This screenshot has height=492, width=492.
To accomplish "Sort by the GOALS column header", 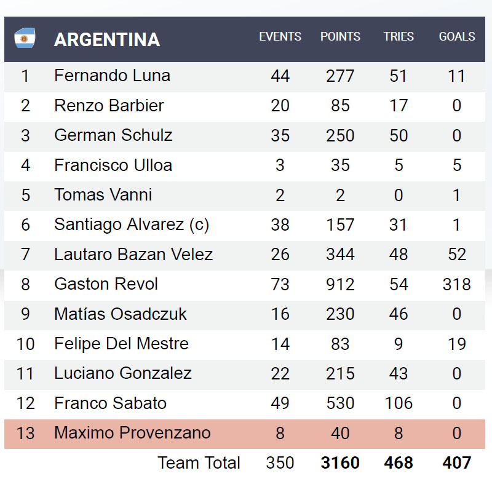I will (x=456, y=37).
